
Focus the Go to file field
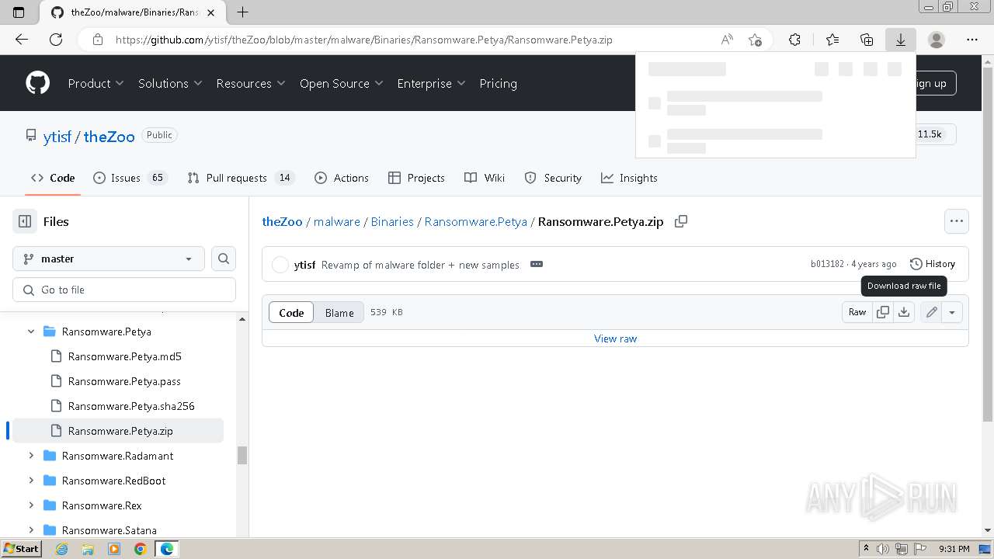(124, 290)
